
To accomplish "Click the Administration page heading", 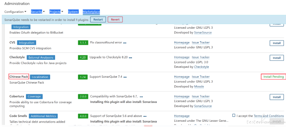I will pos(17,3).
